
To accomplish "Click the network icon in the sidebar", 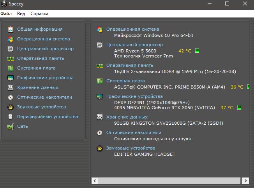I will click(x=11, y=127).
